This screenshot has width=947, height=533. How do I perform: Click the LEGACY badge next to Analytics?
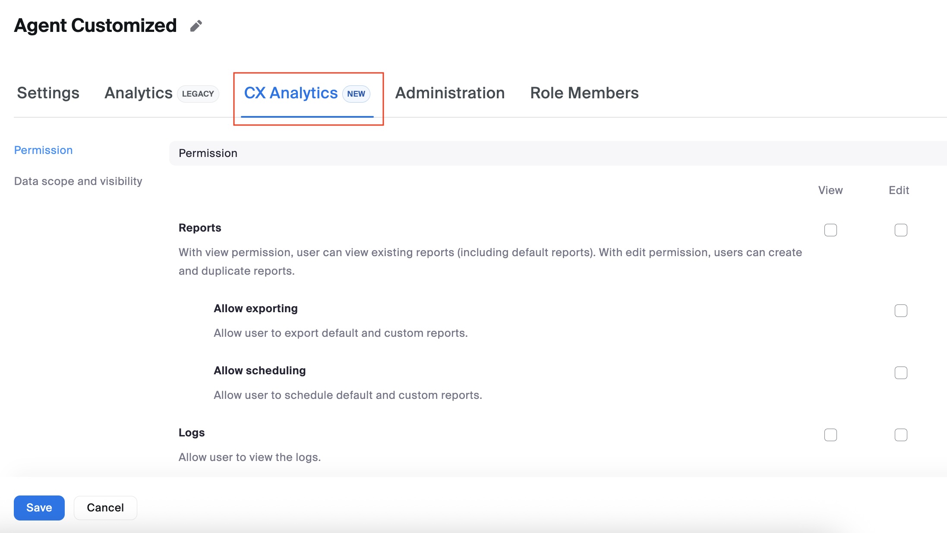pyautogui.click(x=198, y=94)
